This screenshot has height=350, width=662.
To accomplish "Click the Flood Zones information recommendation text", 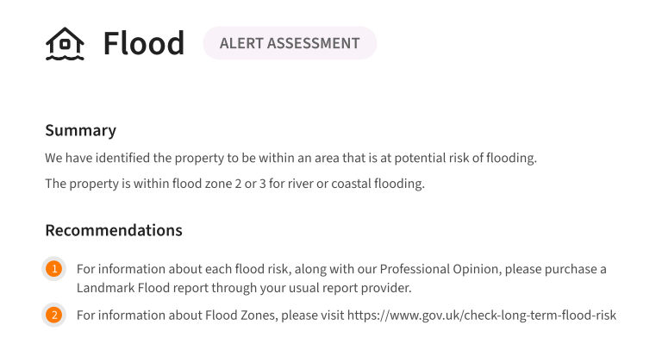I will click(347, 316).
